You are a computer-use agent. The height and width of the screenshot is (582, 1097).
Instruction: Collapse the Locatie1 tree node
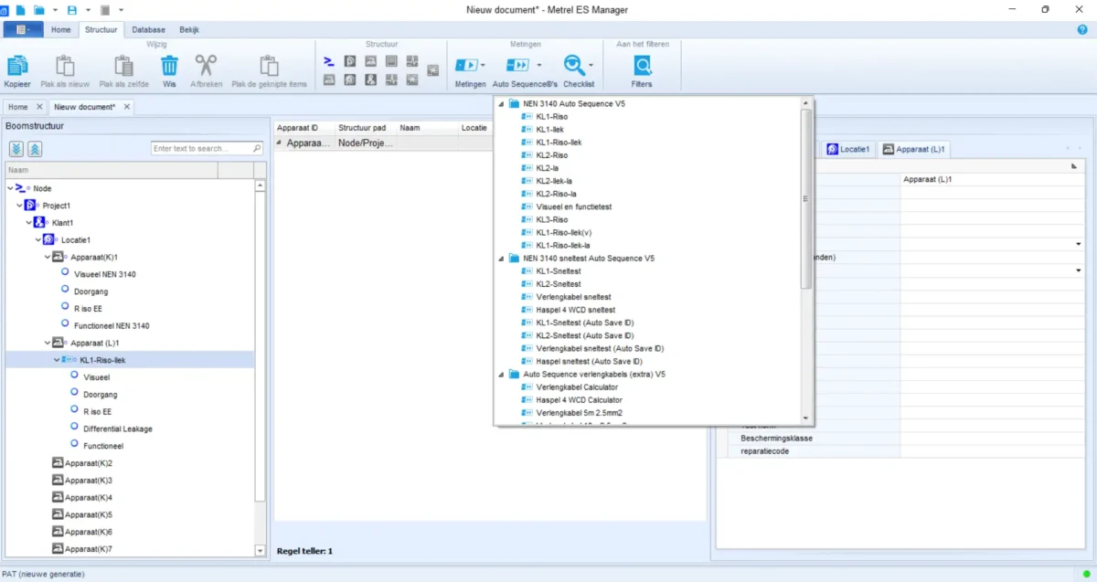(38, 239)
